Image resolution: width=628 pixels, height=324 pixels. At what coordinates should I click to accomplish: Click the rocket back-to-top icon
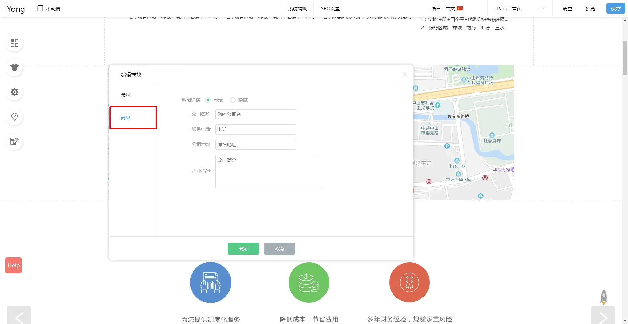(604, 297)
